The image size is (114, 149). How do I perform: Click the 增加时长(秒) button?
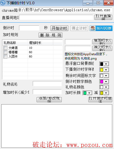pyautogui.click(x=102, y=42)
